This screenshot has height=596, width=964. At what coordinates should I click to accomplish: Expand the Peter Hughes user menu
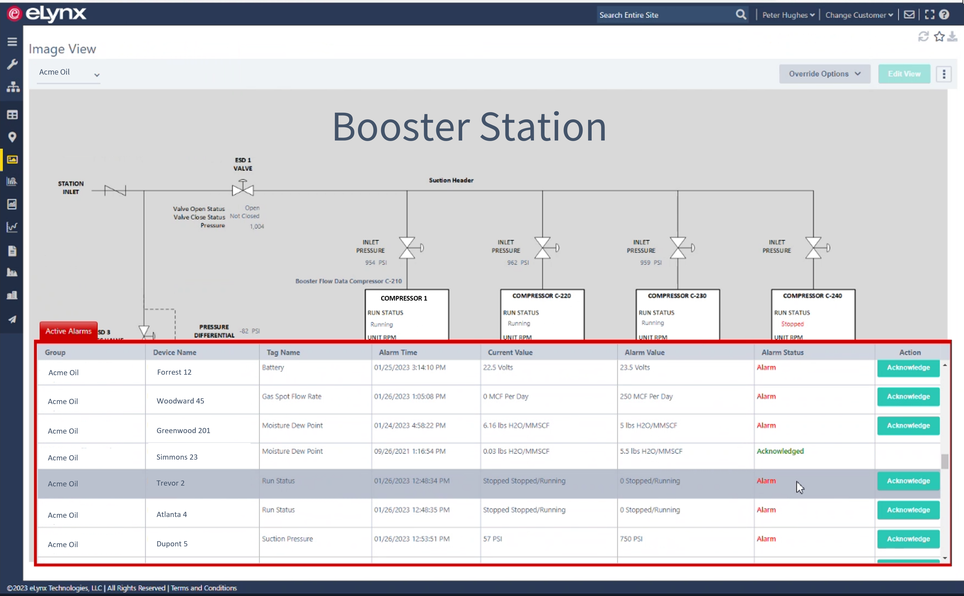(788, 15)
